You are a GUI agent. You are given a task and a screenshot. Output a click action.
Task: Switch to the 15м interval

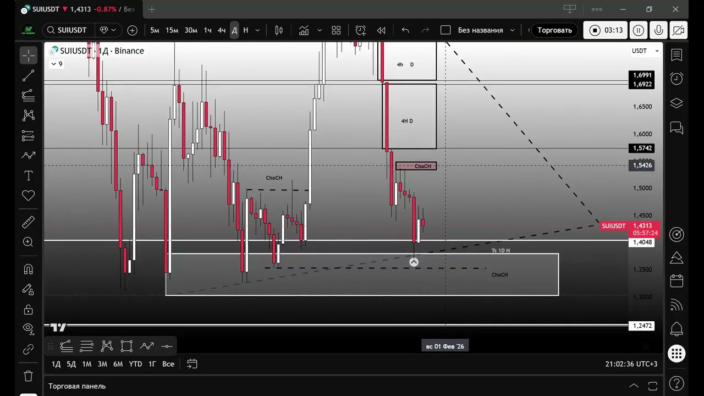coord(172,30)
